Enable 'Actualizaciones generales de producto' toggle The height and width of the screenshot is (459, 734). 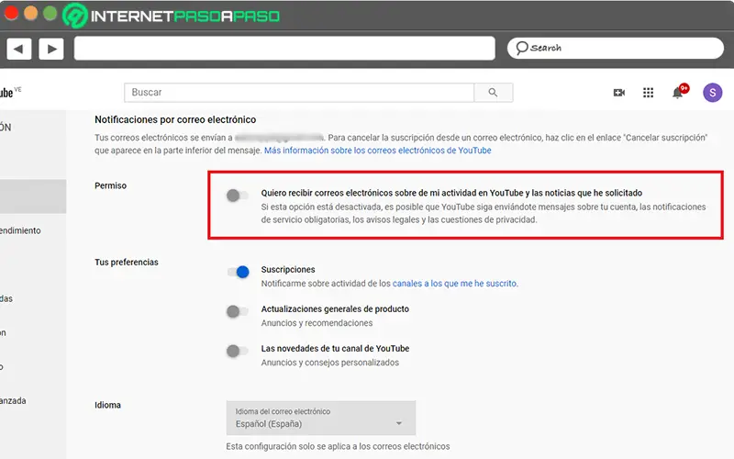tap(238, 311)
